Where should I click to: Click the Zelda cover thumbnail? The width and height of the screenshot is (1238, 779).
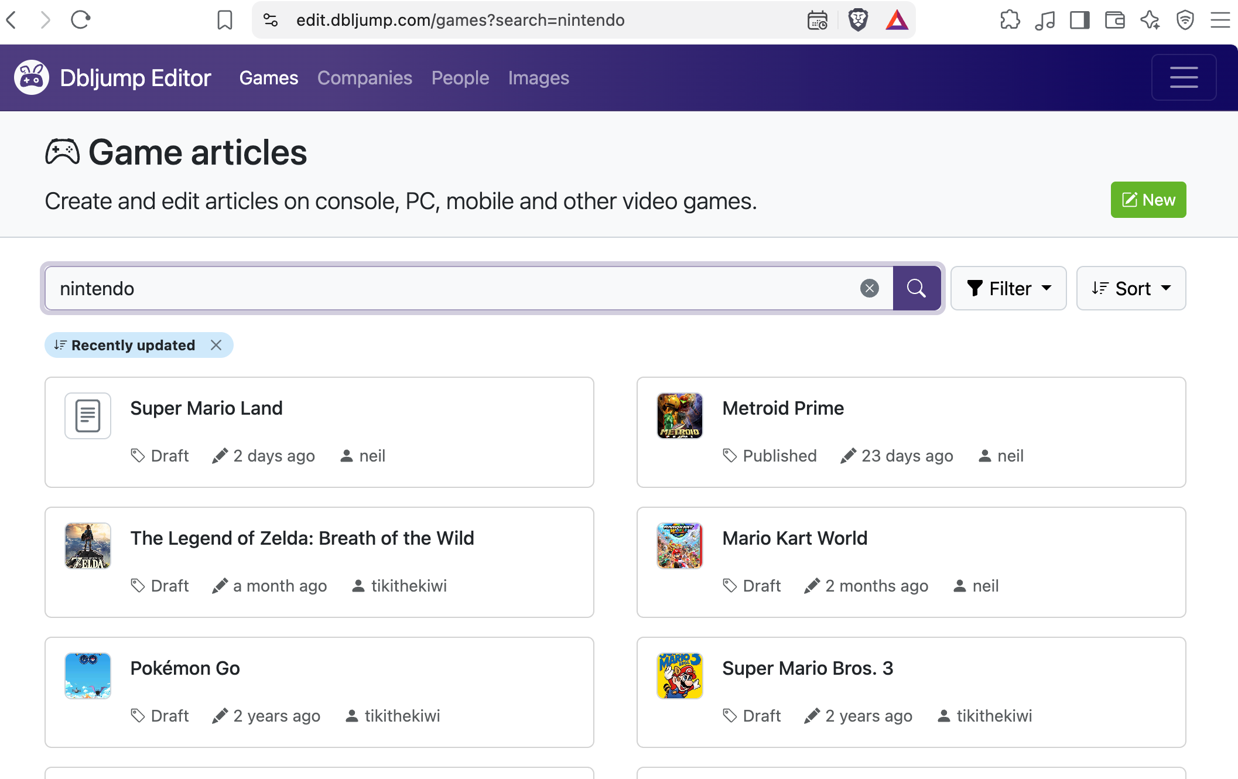click(88, 546)
